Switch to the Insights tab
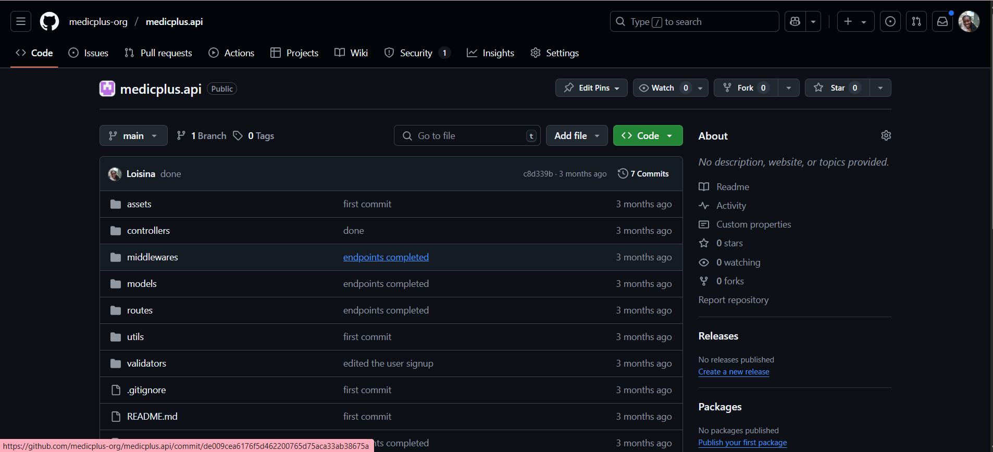The image size is (993, 452). (x=490, y=53)
